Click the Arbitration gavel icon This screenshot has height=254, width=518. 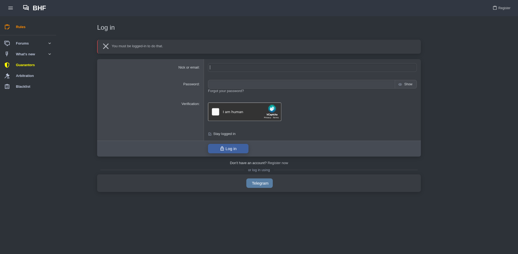coord(7,76)
